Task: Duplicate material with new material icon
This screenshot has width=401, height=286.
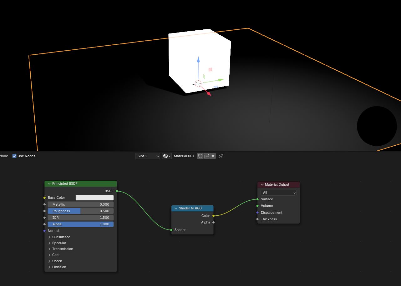Action: tap(207, 156)
